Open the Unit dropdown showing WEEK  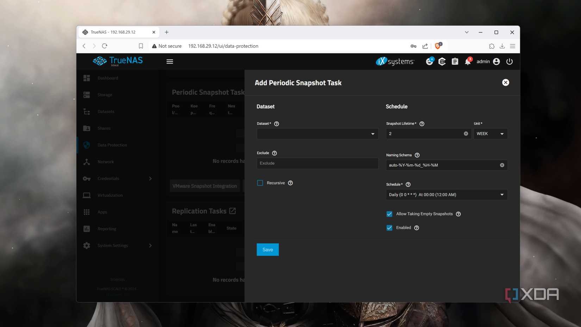[491, 134]
